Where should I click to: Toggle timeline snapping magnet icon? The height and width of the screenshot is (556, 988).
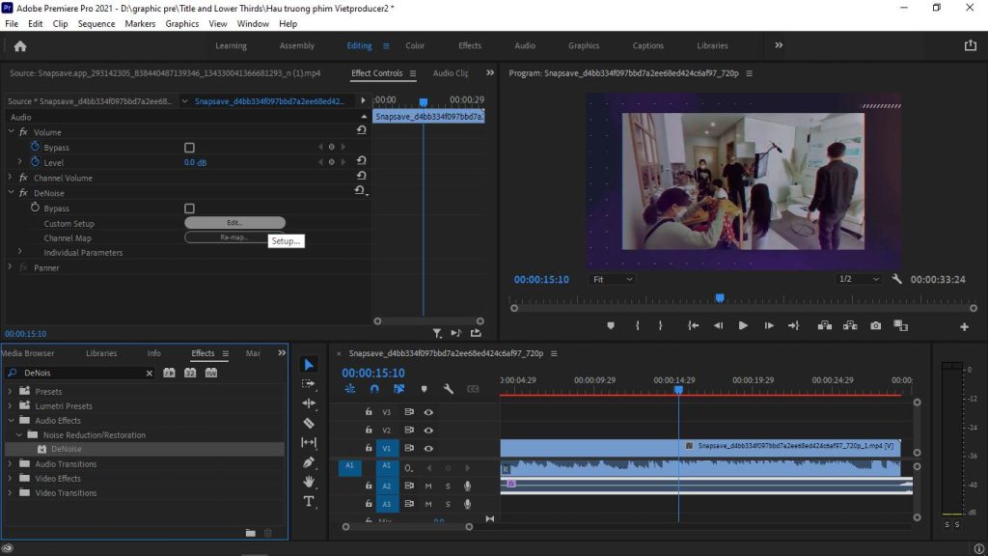pyautogui.click(x=374, y=389)
